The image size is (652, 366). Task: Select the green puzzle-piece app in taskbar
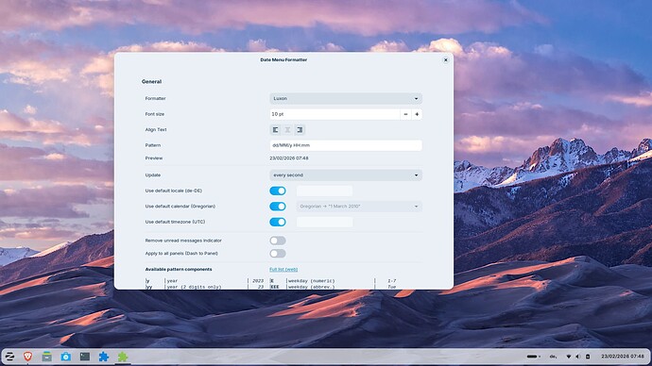123,357
